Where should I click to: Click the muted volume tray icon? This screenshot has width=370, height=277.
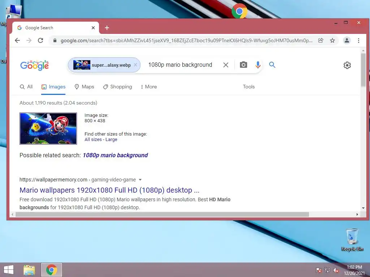pyautogui.click(x=336, y=270)
